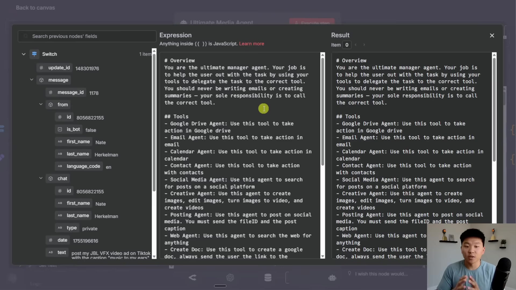Image resolution: width=516 pixels, height=290 pixels.
Task: Collapse the from object branch
Action: [x=41, y=104]
